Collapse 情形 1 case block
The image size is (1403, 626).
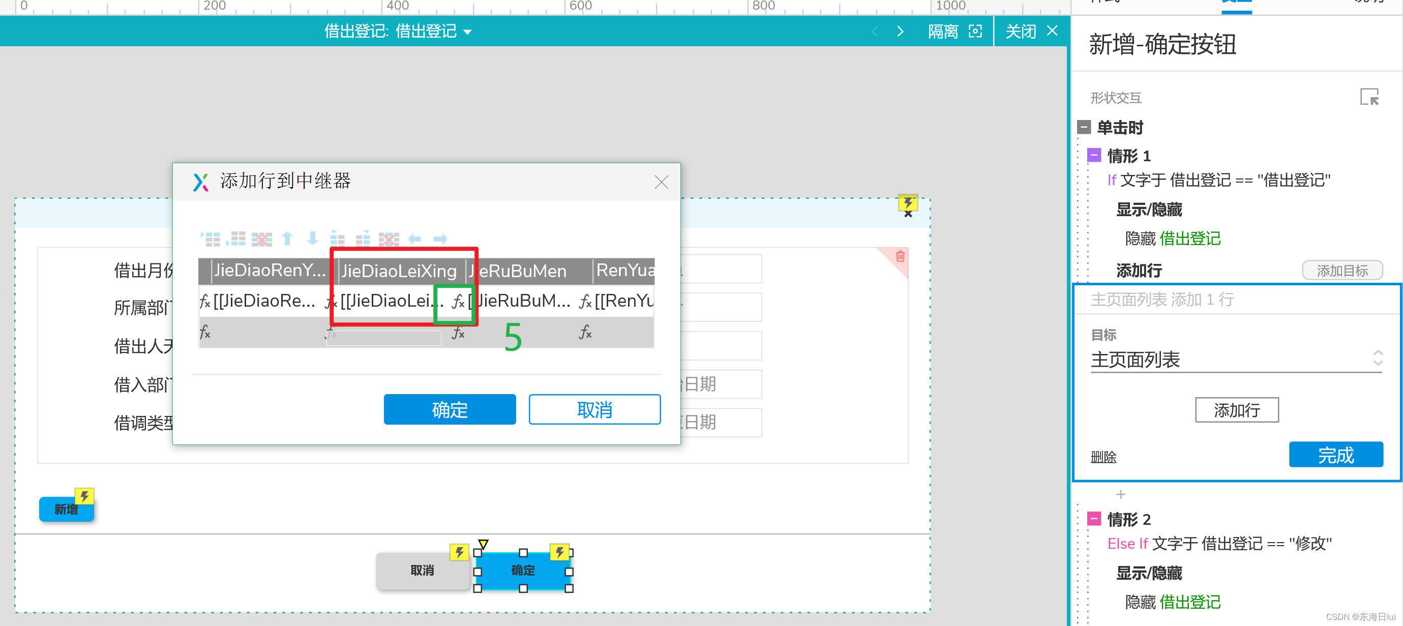[x=1094, y=156]
